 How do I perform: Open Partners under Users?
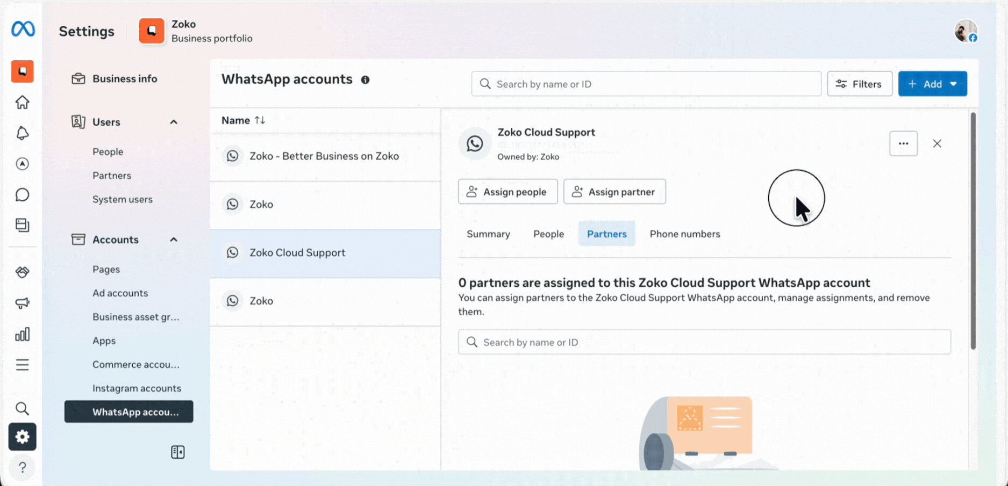pyautogui.click(x=112, y=176)
